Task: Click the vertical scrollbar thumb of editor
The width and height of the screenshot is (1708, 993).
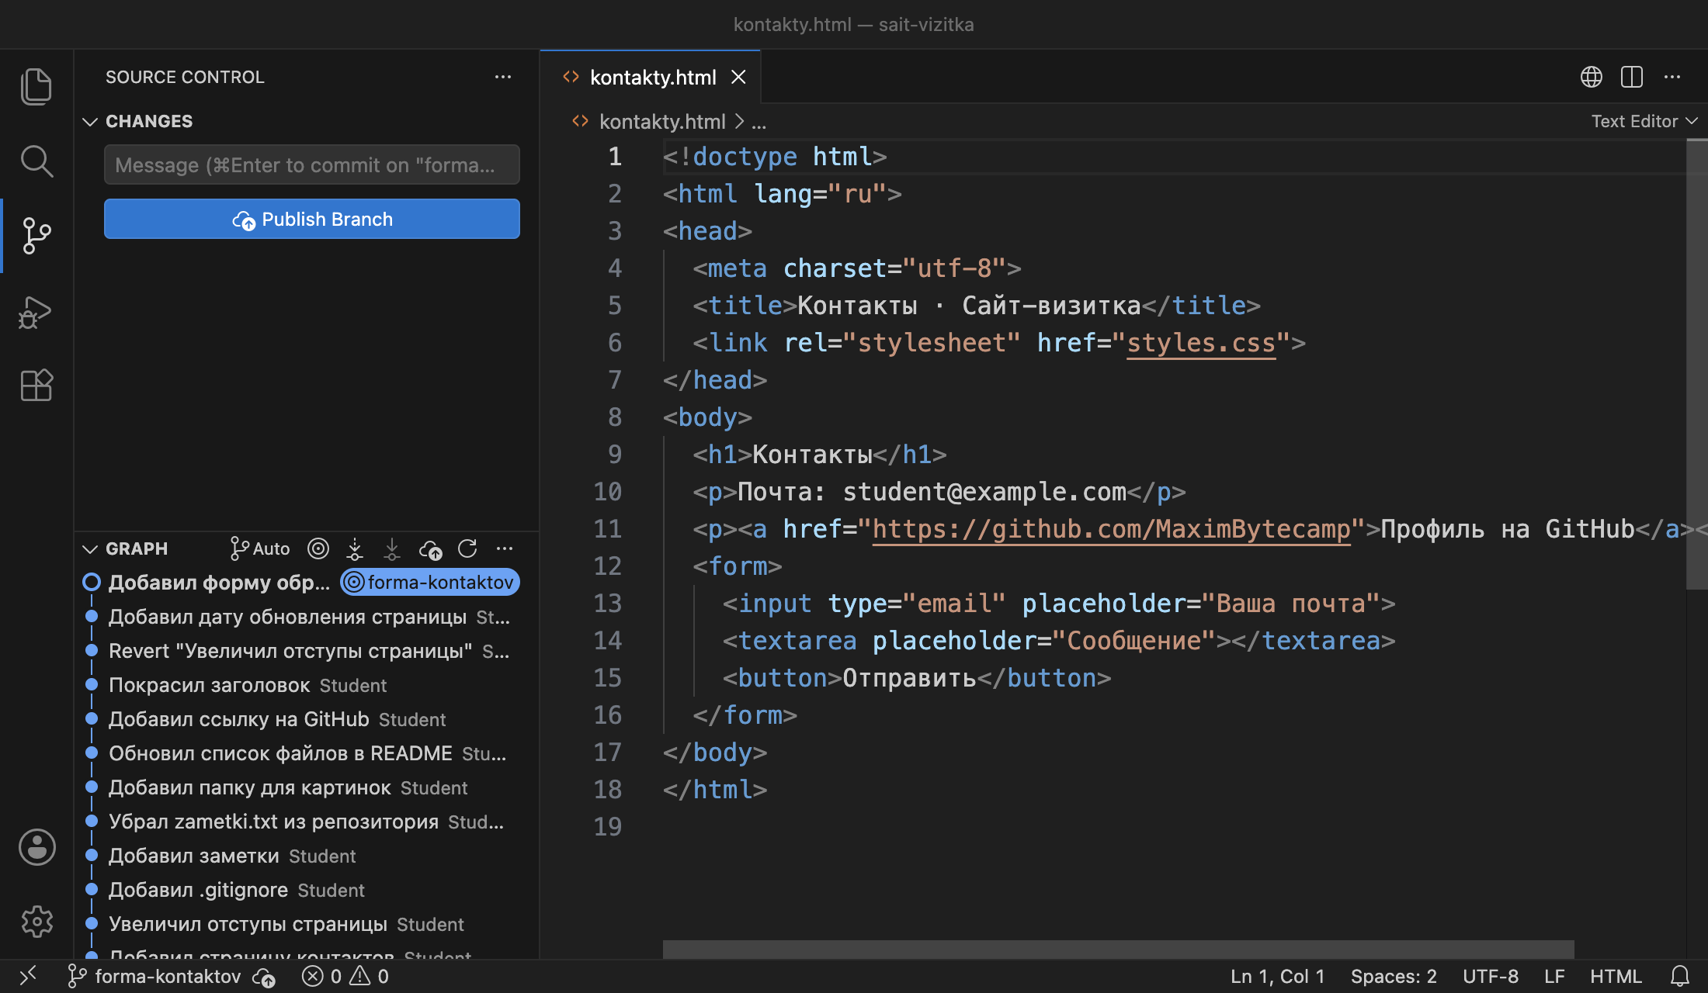Action: (1696, 365)
